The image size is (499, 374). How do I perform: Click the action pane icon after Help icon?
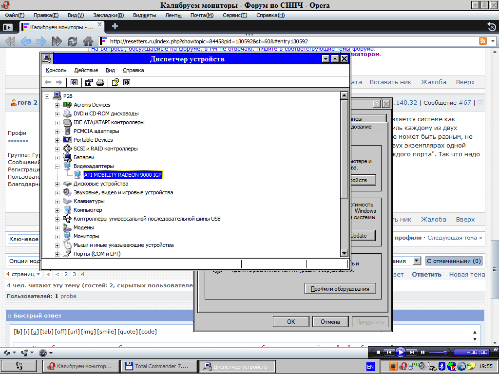coord(127,82)
